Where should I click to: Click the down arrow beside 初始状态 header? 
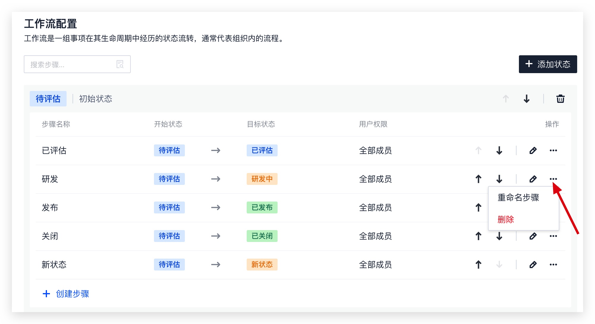click(526, 99)
